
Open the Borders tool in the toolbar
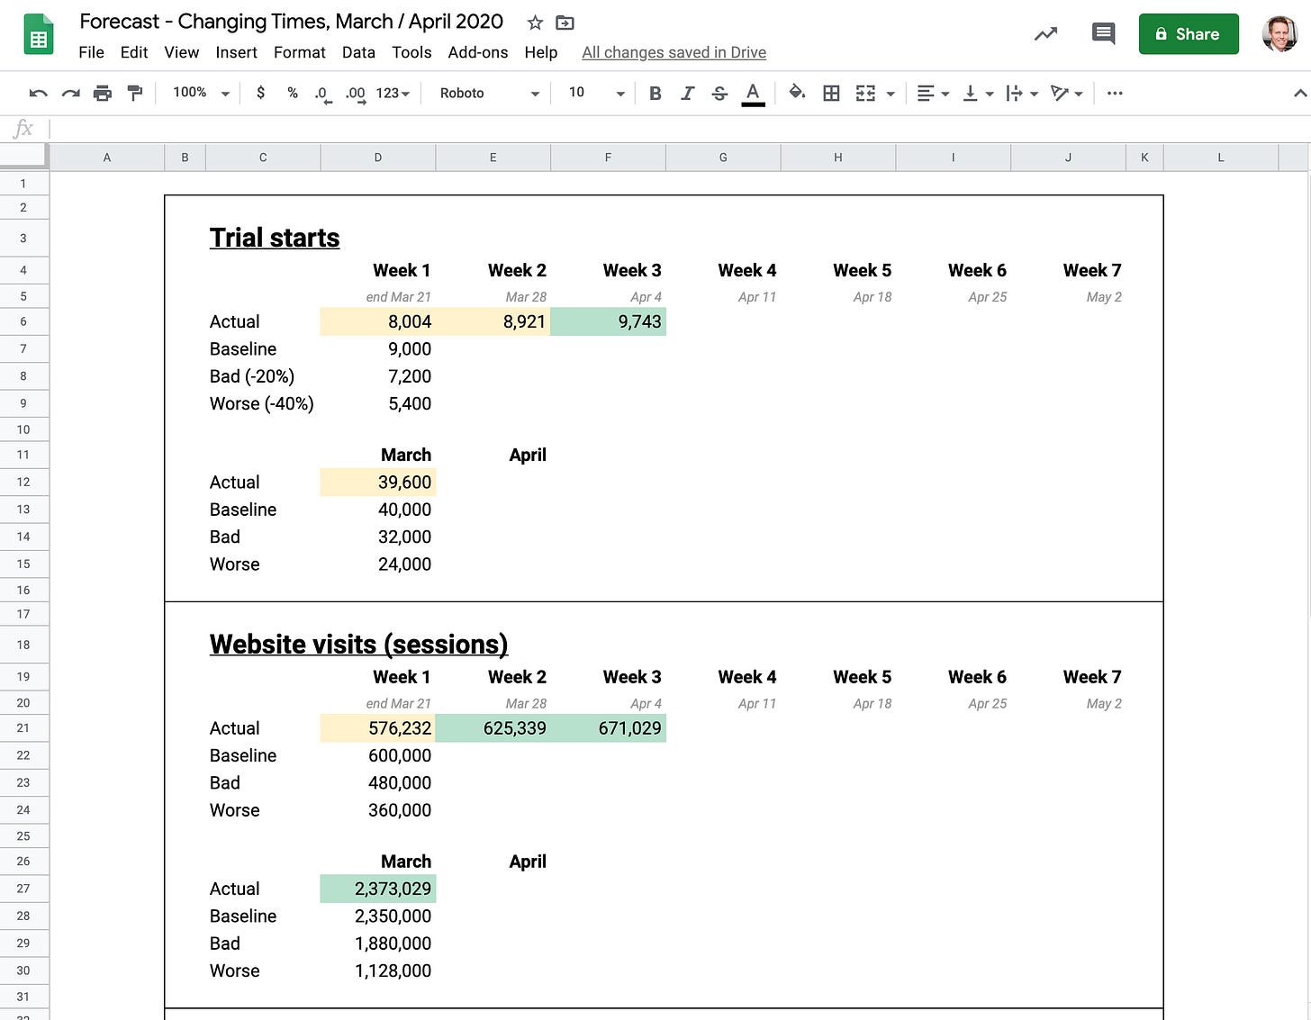pyautogui.click(x=831, y=93)
